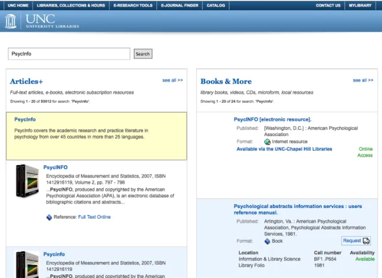Click PsycInfo description in yellow box
Viewport: 382px width, 278px height.
81,134
